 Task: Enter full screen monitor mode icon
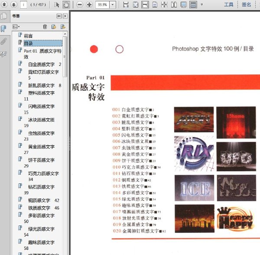[184, 5]
